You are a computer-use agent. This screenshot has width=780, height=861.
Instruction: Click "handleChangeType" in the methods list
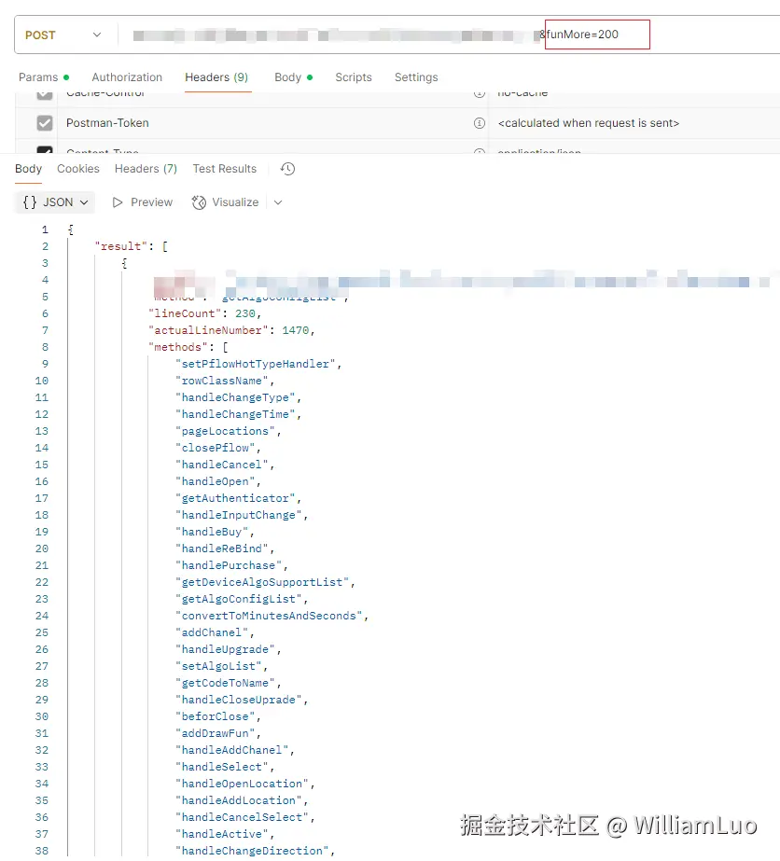[235, 397]
